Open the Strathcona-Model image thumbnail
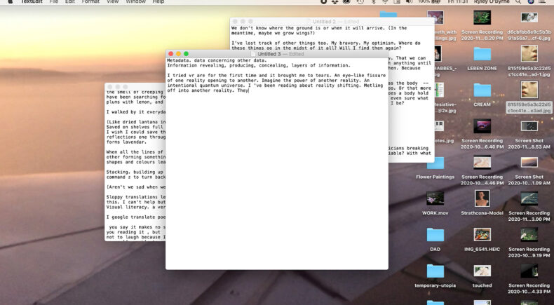The width and height of the screenshot is (554, 305). [482, 199]
